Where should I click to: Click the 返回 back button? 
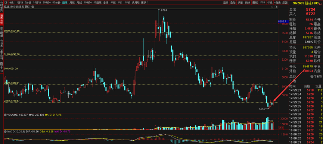tap(285, 3)
